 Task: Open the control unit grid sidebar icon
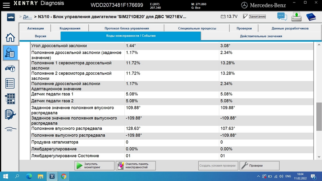click(x=10, y=99)
